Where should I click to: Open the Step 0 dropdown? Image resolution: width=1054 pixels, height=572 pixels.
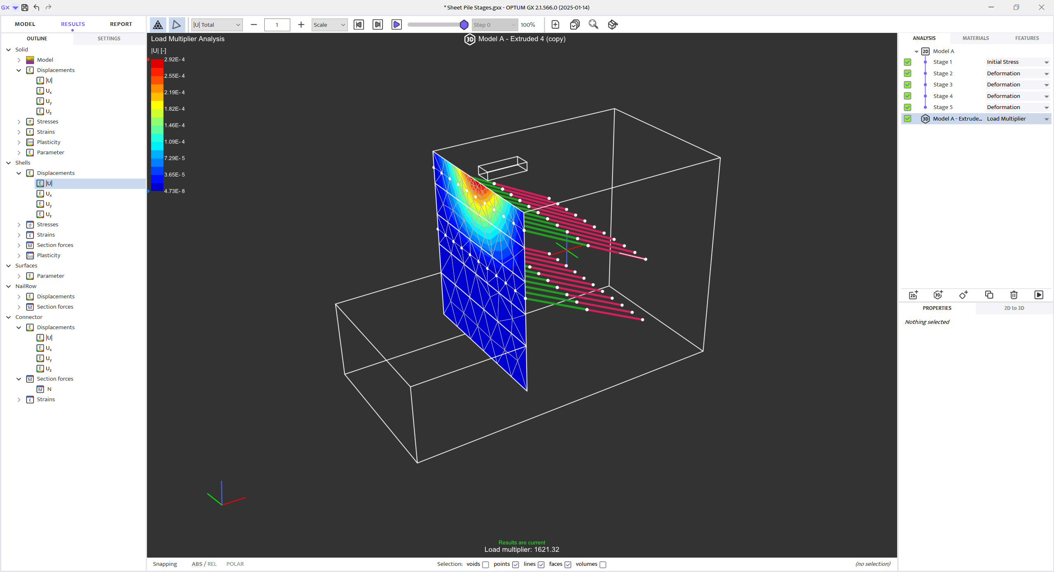click(494, 25)
